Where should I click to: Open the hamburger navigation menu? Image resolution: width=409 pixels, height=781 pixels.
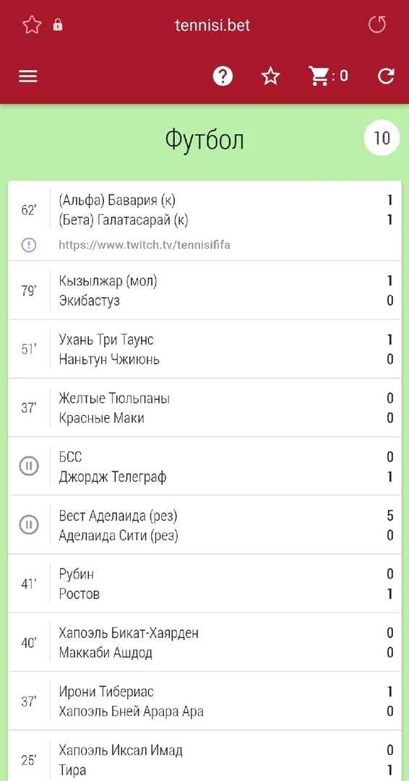point(28,76)
